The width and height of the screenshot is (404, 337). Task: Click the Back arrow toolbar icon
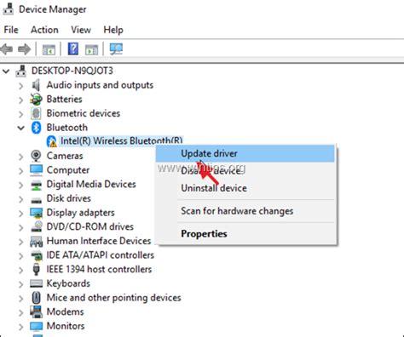(7, 49)
